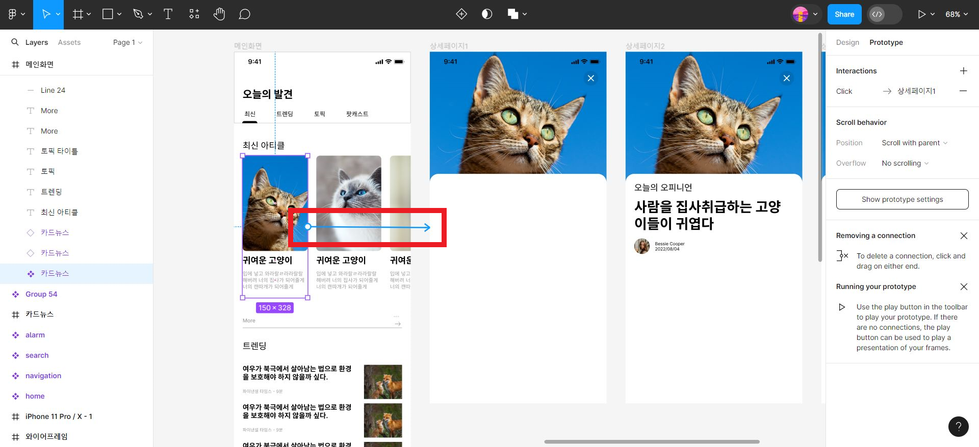The height and width of the screenshot is (447, 979).
Task: Select the 토픽 tab in 메인화면
Action: coord(320,114)
